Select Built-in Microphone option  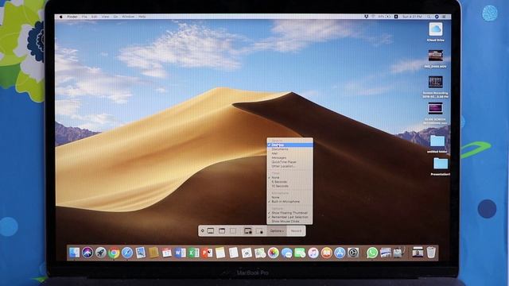coord(289,201)
